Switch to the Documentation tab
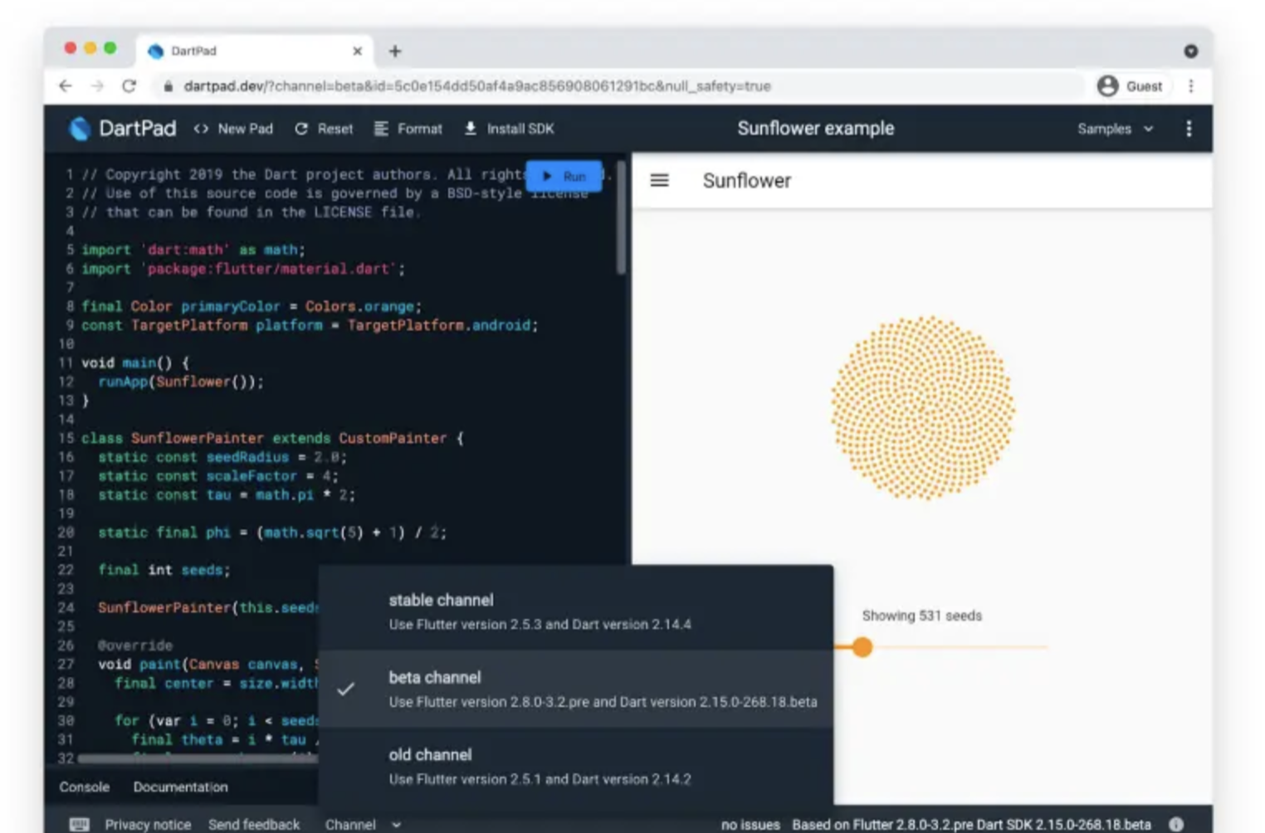 tap(180, 787)
